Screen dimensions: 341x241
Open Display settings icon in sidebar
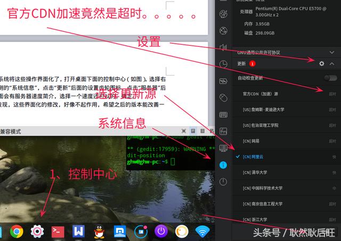pos(223,81)
